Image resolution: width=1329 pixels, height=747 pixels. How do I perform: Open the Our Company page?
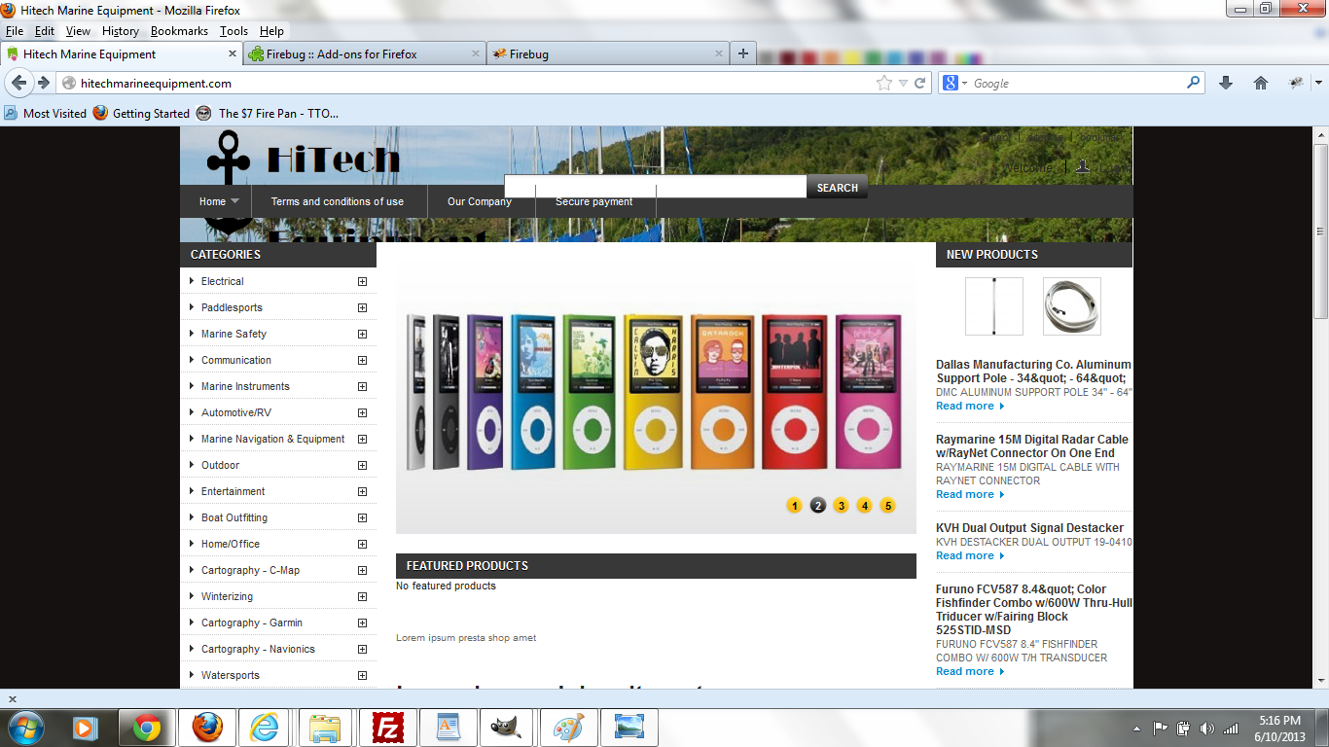(480, 201)
